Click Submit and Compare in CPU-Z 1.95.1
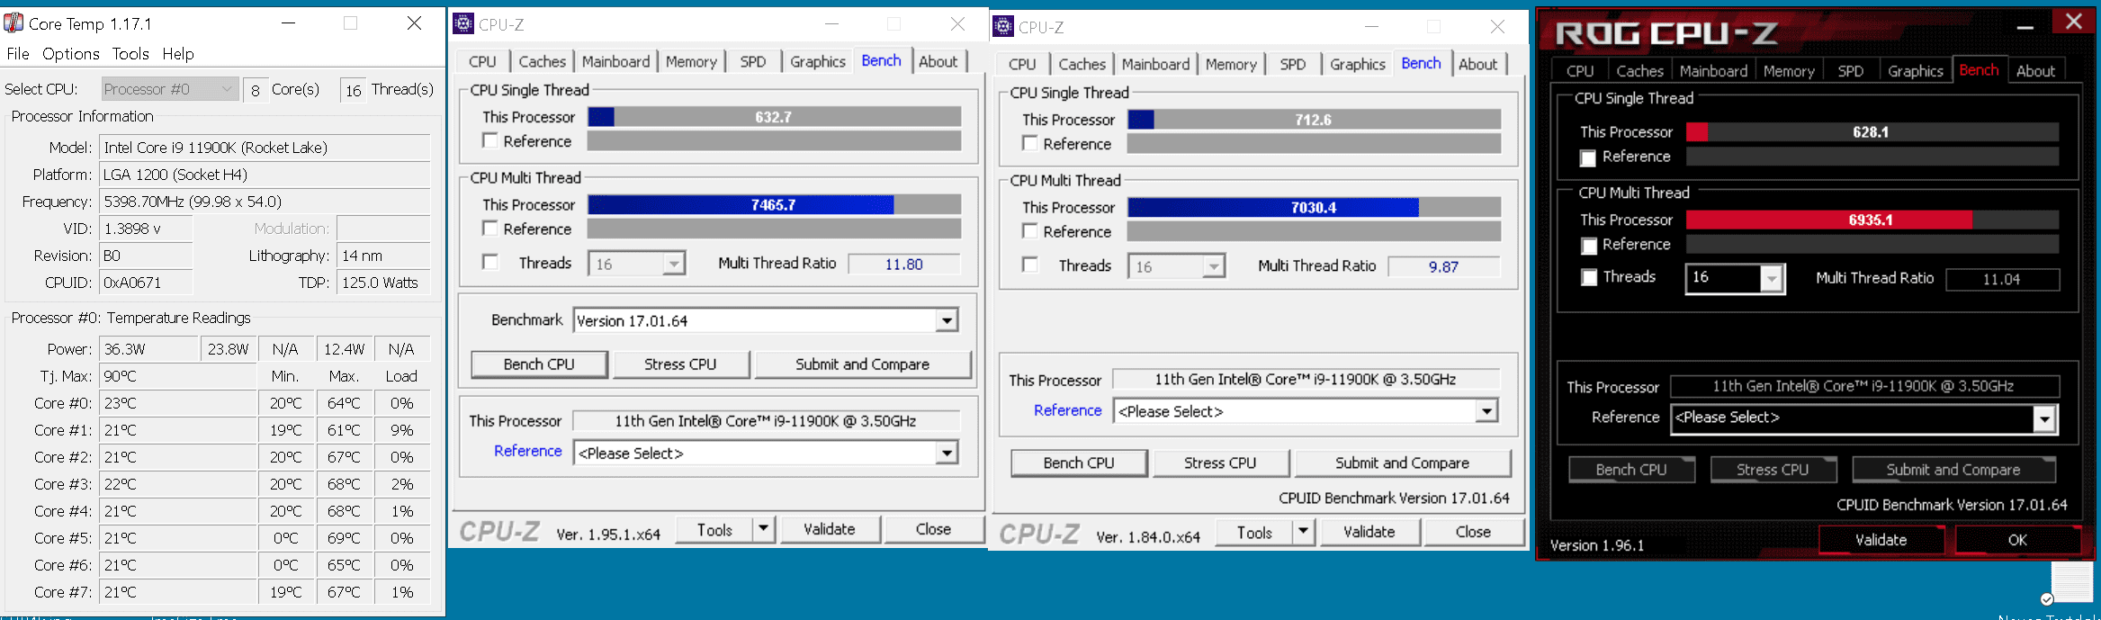This screenshot has width=2101, height=620. pos(862,364)
